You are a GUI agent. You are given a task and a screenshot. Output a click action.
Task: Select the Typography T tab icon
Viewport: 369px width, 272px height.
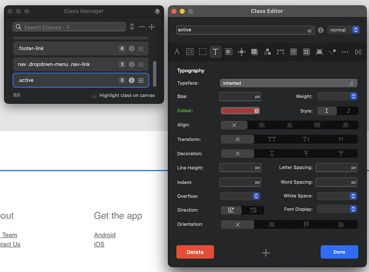click(216, 52)
